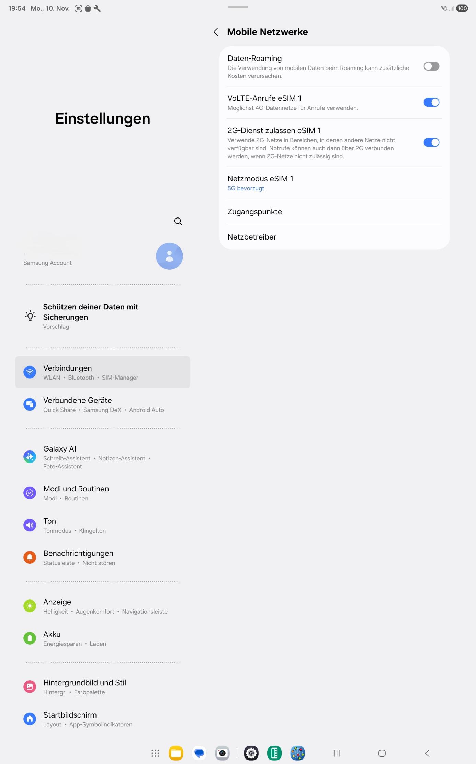
Task: Tap the recent apps navigation button
Action: pos(337,753)
